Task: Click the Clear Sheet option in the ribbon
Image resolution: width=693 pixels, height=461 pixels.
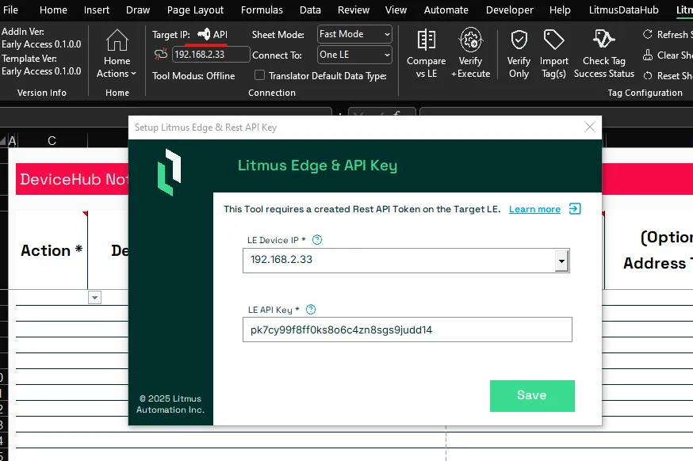Action: click(668, 55)
